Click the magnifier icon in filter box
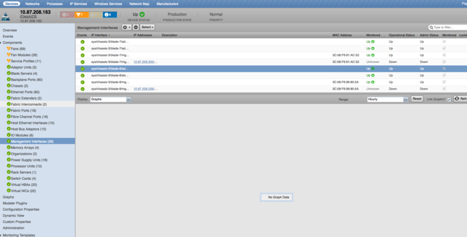467x237 pixels. (x=431, y=27)
